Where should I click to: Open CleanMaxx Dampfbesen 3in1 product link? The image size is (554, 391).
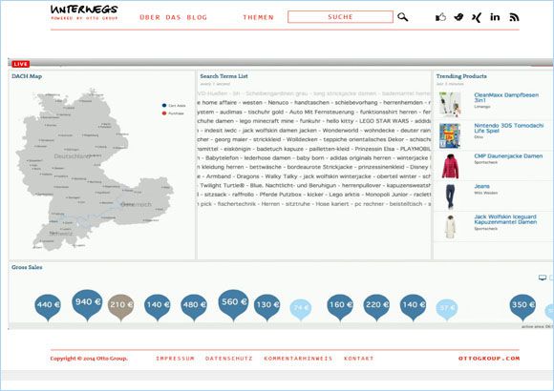506,97
